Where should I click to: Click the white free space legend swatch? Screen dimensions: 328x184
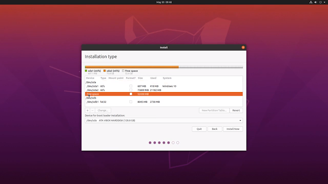[123, 71]
